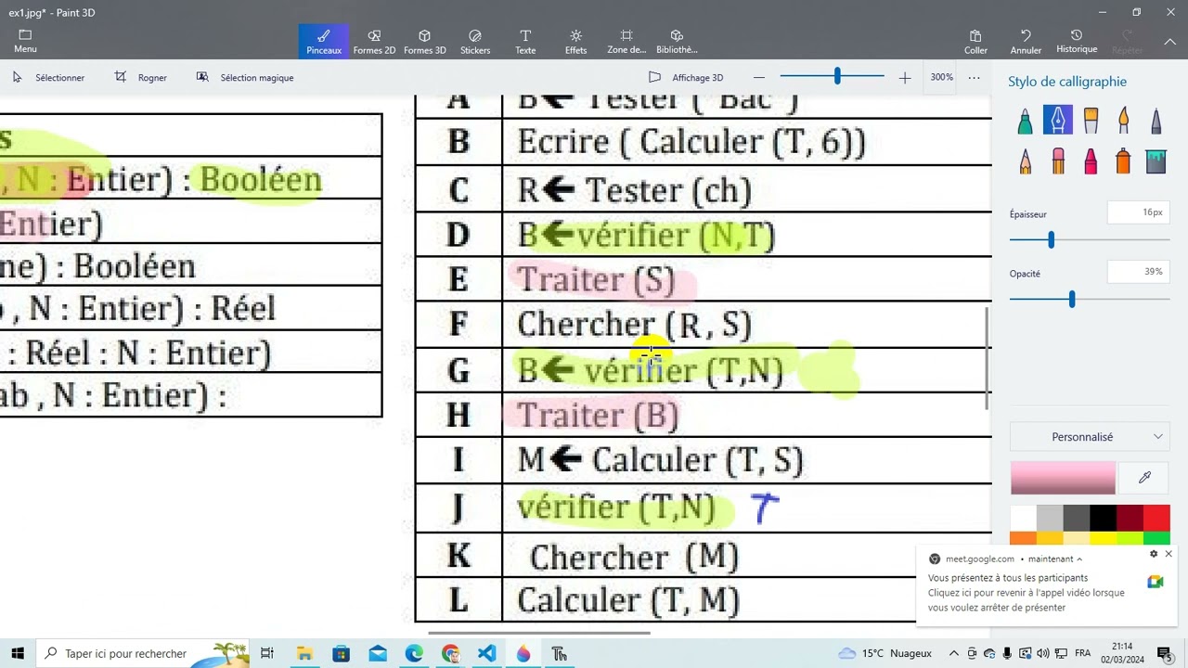The image size is (1188, 668).
Task: Open Chrome from the taskbar
Action: click(450, 653)
